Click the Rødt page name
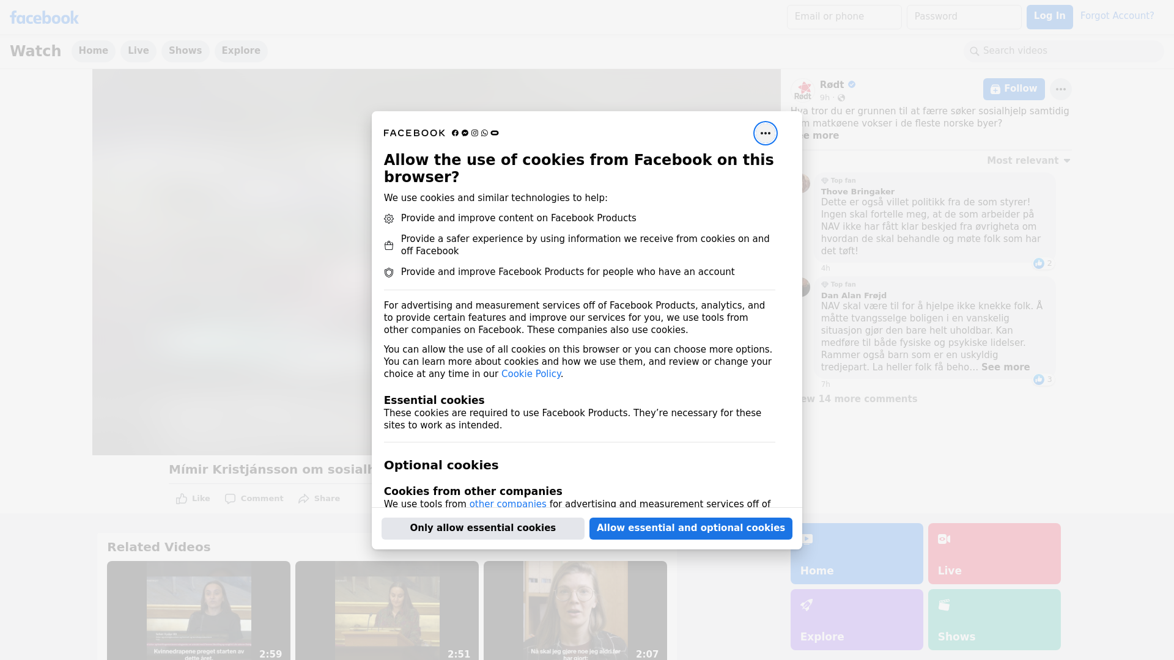 [832, 85]
